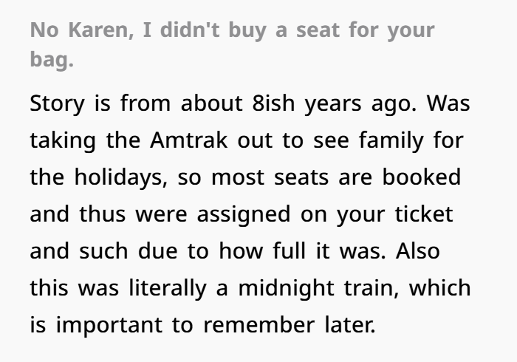Click the word "booked" in the paragraph
The image size is (517, 362).
[x=422, y=177]
